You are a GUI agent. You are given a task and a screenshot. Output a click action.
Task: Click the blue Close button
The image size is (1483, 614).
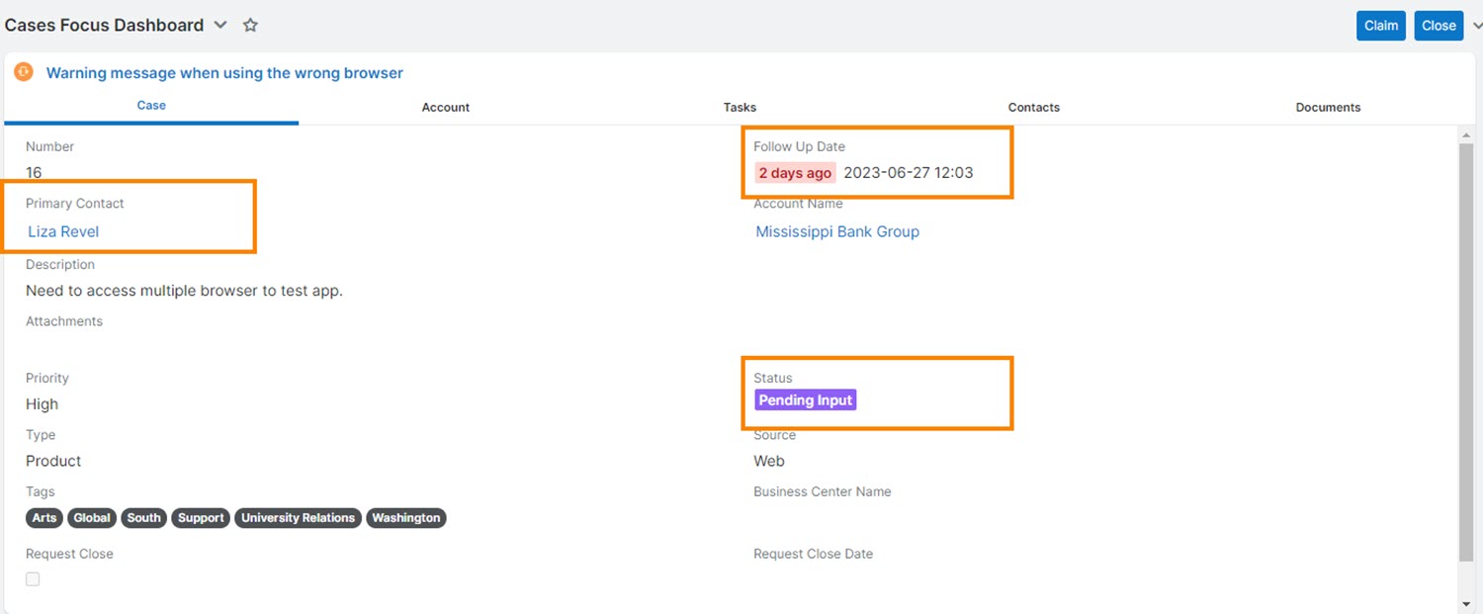pos(1439,26)
